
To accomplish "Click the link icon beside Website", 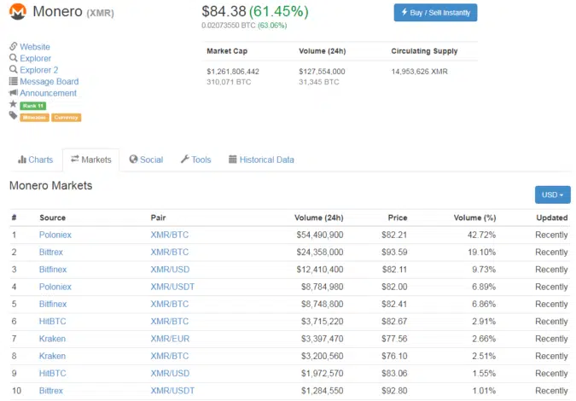I will coord(13,46).
